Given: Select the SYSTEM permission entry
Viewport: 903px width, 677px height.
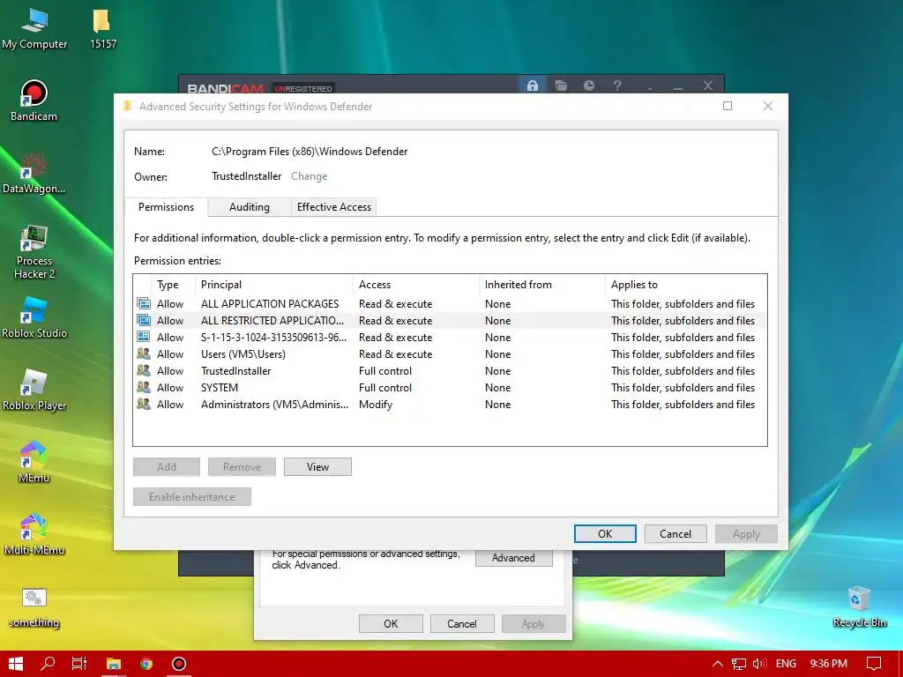Looking at the screenshot, I should point(451,388).
